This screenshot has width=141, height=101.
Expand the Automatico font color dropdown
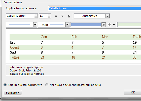pos(107,16)
